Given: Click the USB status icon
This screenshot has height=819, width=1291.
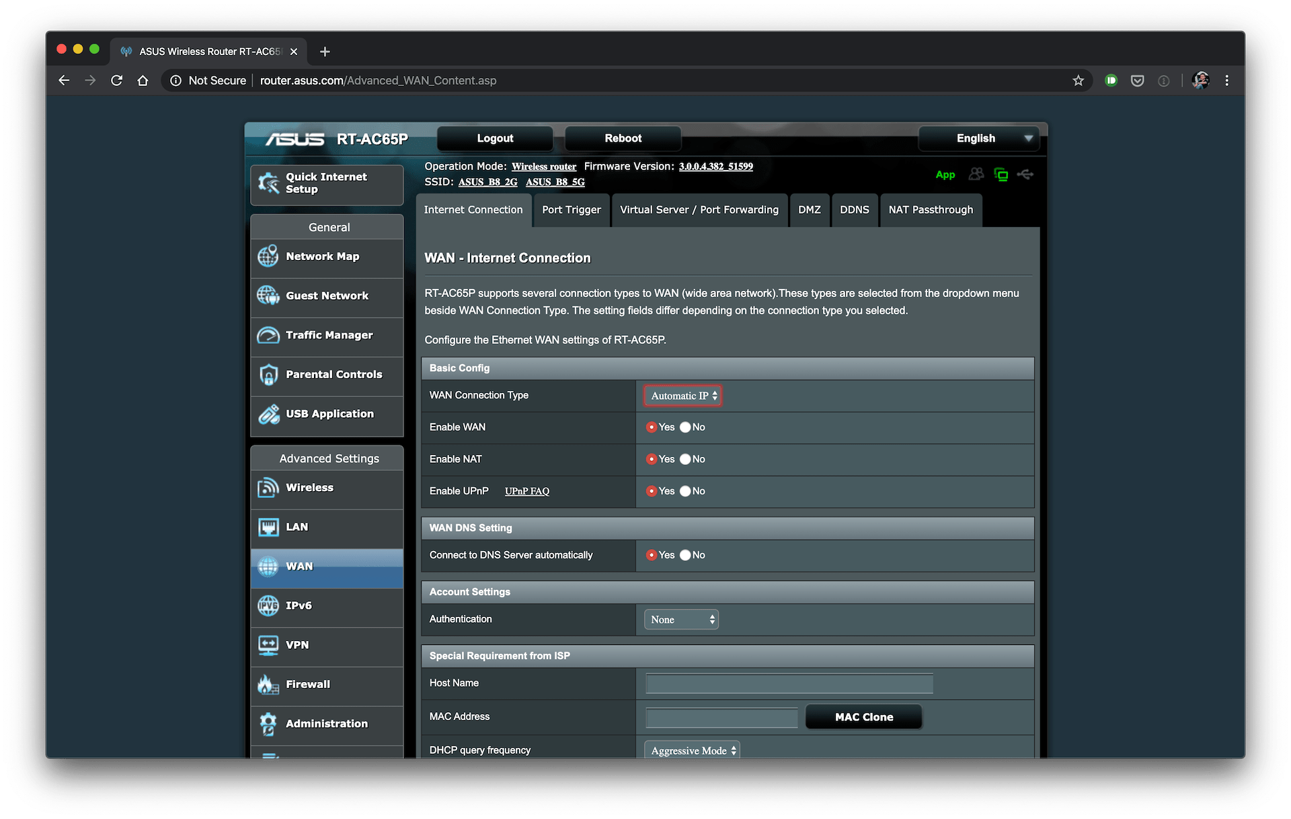Looking at the screenshot, I should click(1025, 174).
